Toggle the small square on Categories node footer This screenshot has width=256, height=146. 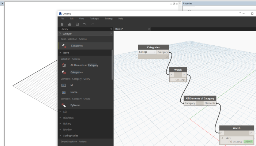(166, 57)
